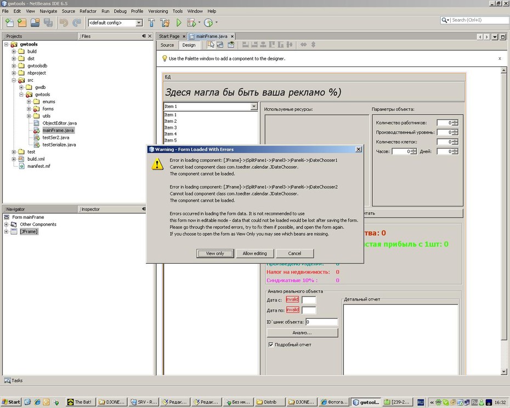Click the Debug Main Project icon

coord(191,22)
